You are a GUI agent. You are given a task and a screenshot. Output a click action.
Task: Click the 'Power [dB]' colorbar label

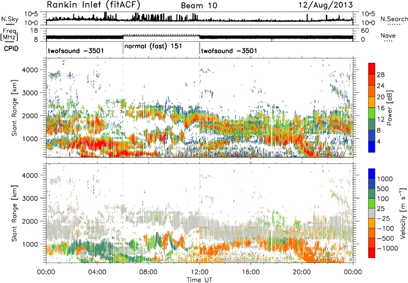[x=389, y=108]
